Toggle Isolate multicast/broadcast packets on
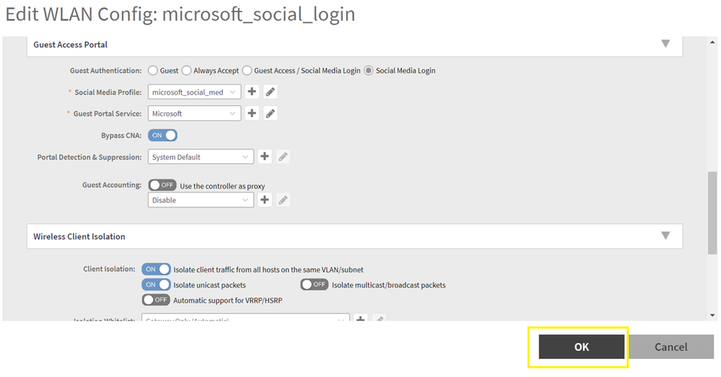Image resolution: width=721 pixels, height=377 pixels. coord(315,285)
